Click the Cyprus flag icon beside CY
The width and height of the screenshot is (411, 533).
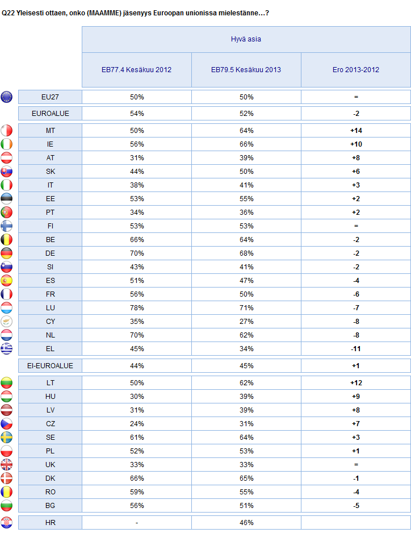click(6, 322)
